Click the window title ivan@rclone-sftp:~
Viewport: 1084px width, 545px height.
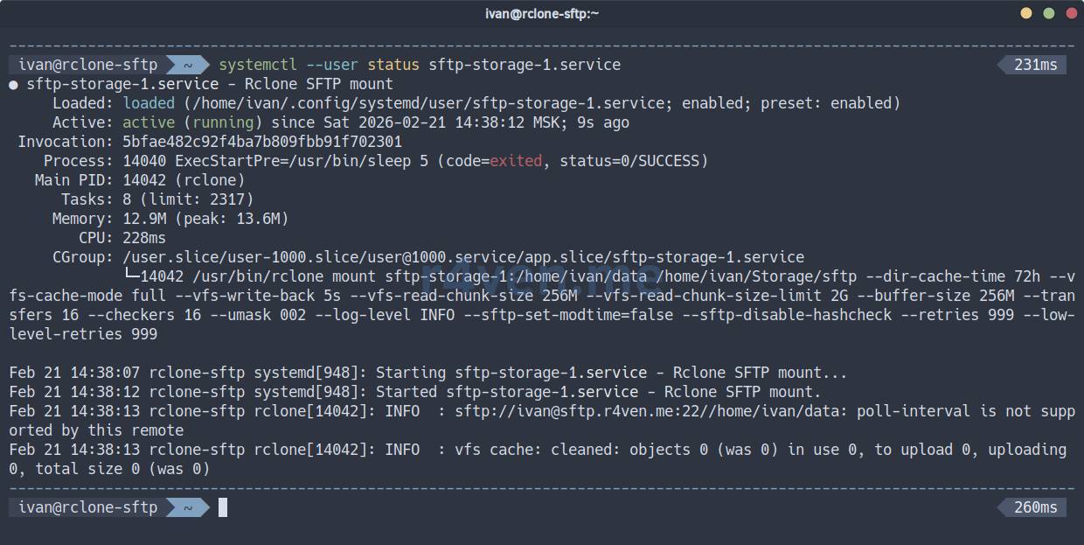click(x=542, y=13)
